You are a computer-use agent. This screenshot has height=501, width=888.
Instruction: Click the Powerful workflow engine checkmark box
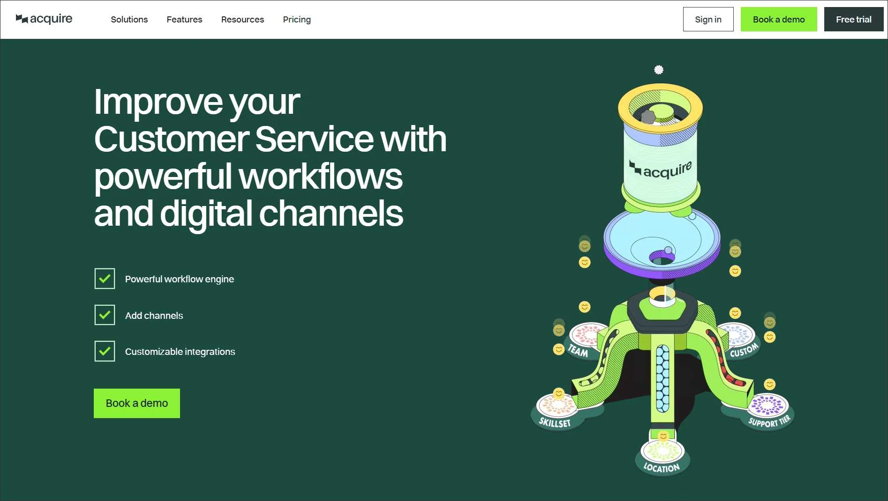[105, 279]
